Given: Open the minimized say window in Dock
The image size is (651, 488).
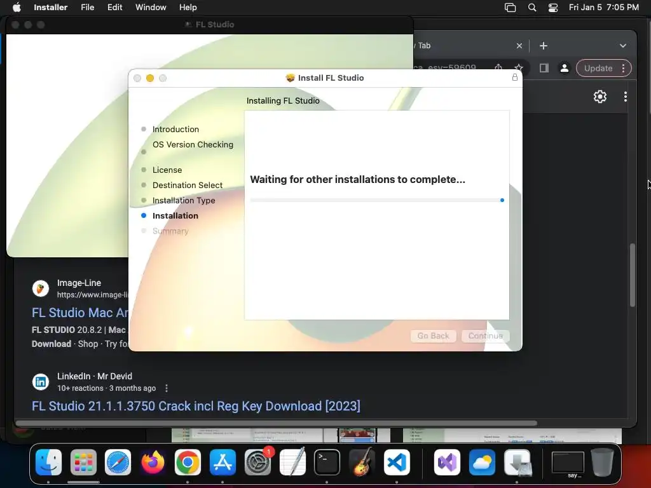Looking at the screenshot, I should tap(568, 463).
